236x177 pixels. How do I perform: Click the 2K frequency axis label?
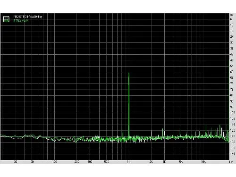(151, 162)
